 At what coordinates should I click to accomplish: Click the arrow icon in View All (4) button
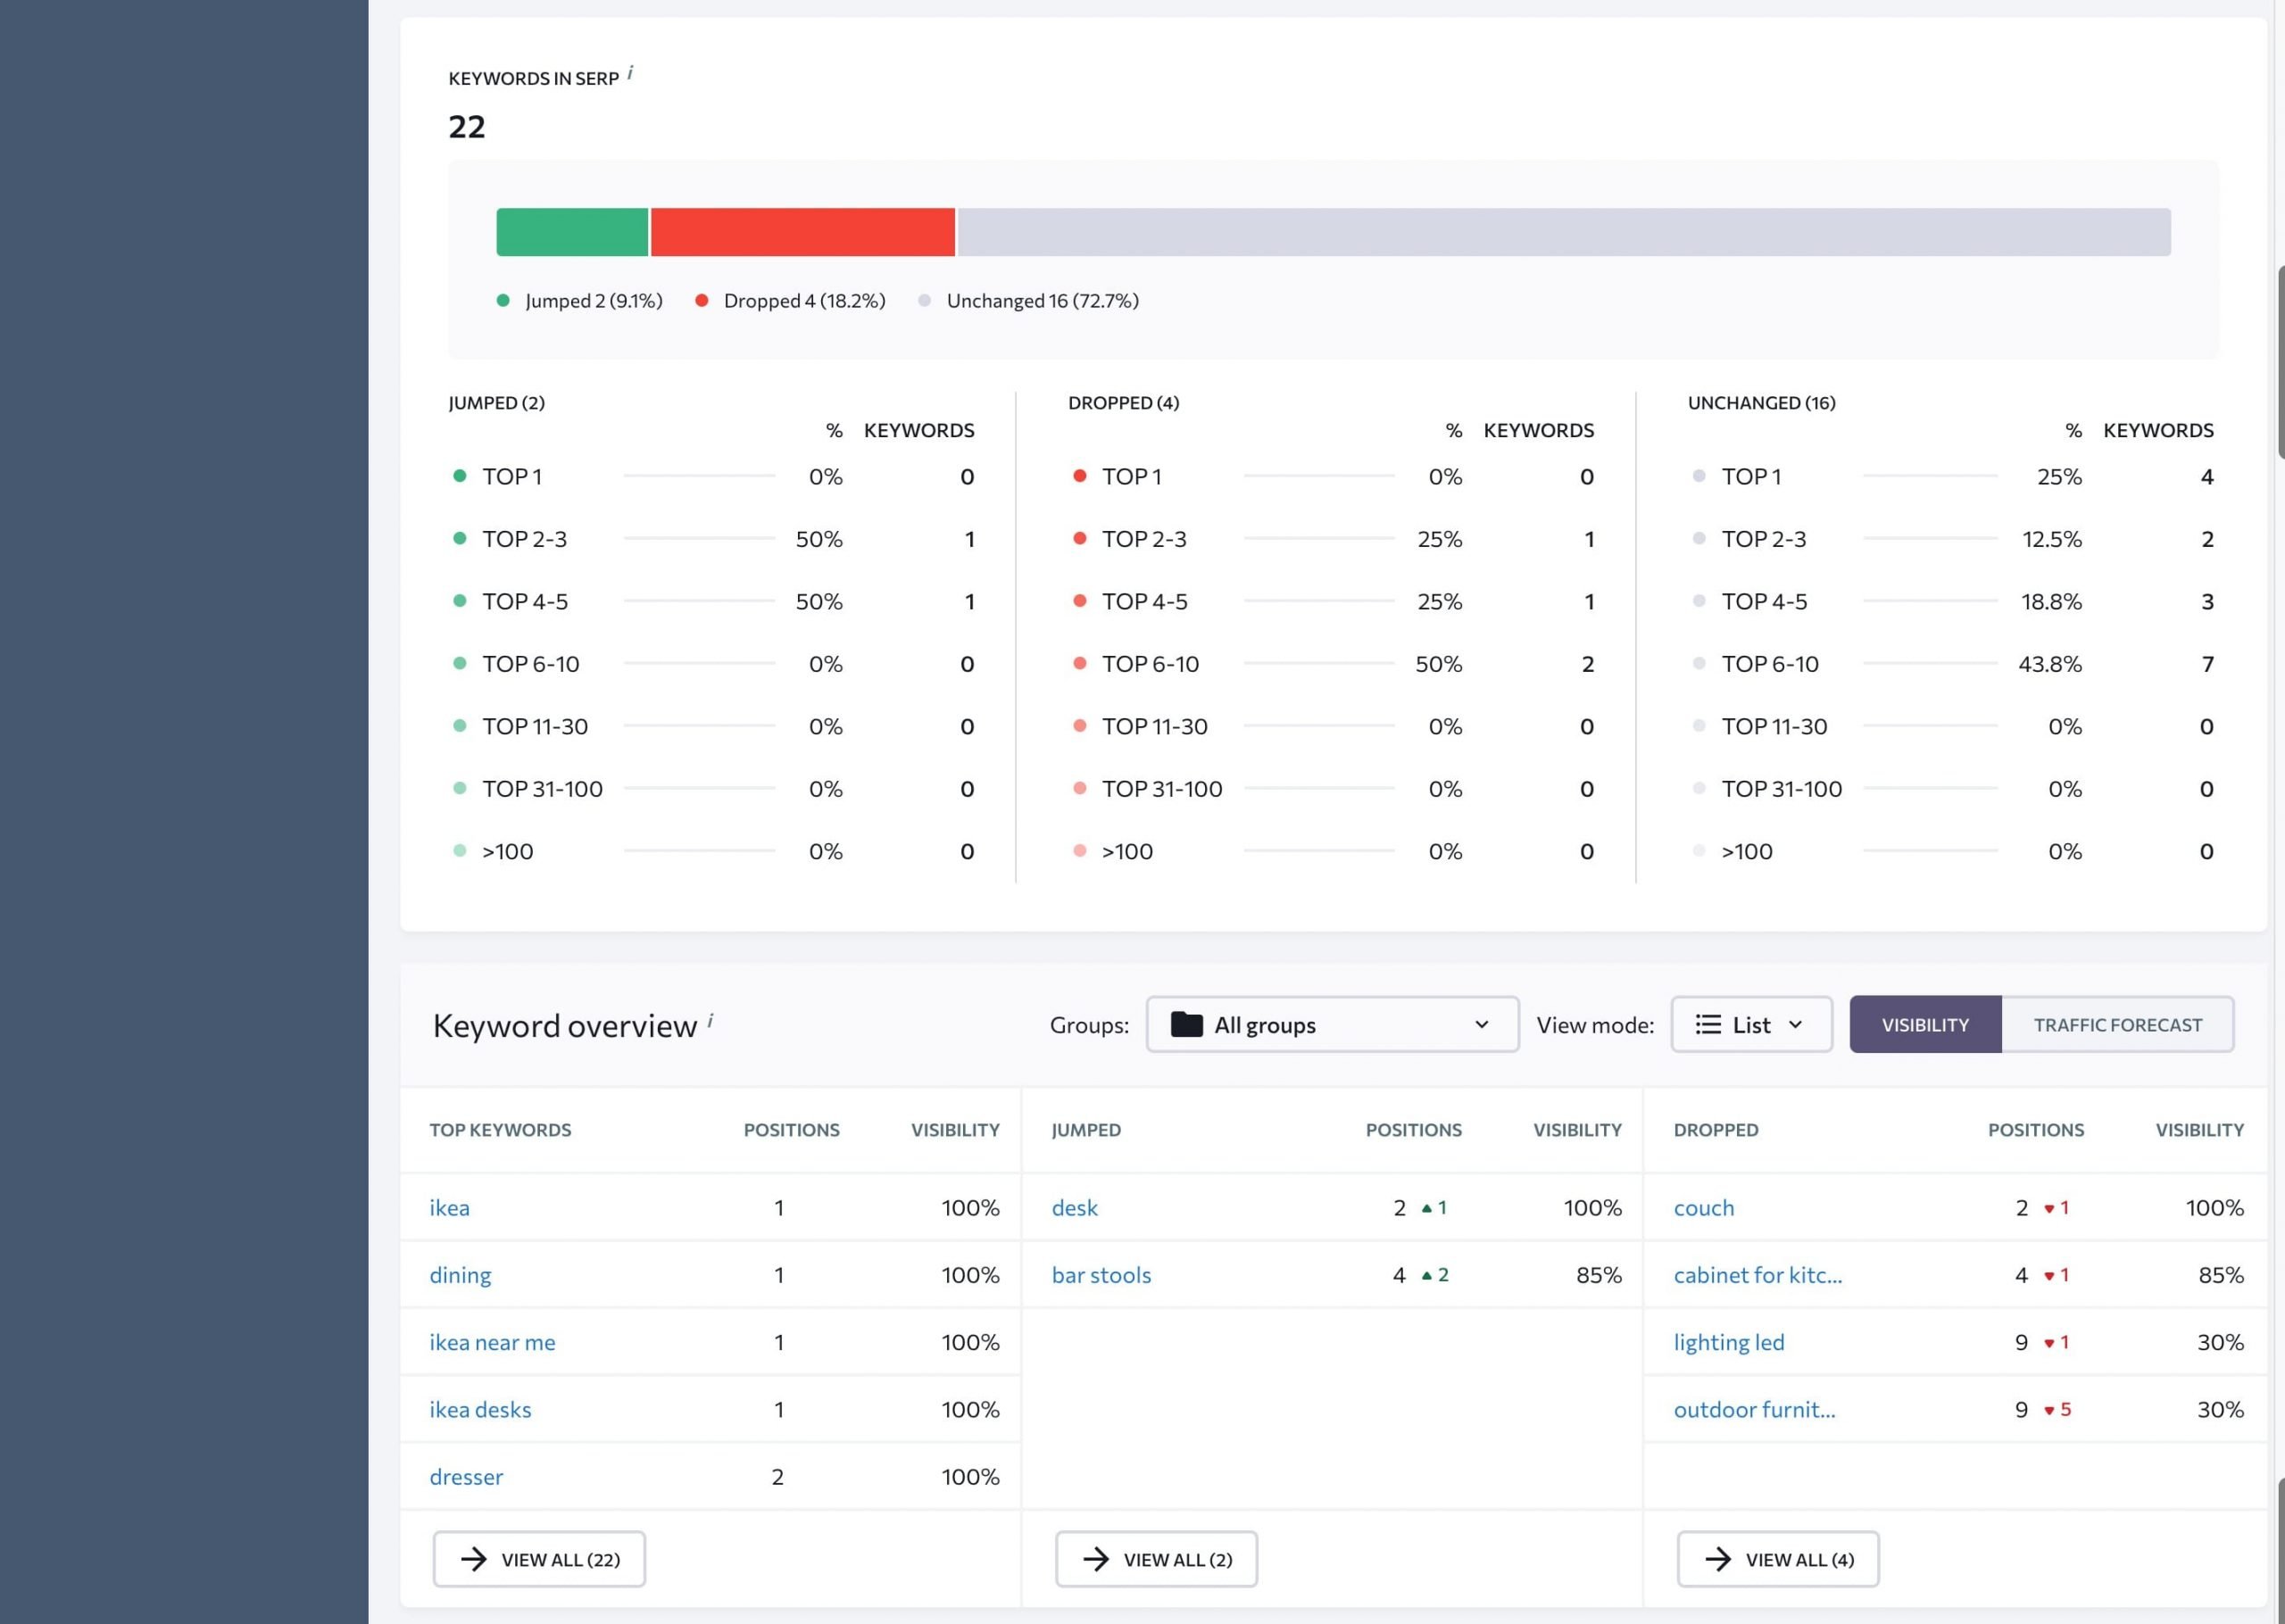point(1718,1559)
